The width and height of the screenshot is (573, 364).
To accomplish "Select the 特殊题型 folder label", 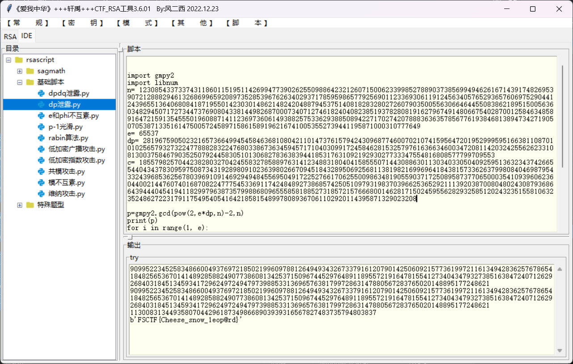I will [51, 205].
